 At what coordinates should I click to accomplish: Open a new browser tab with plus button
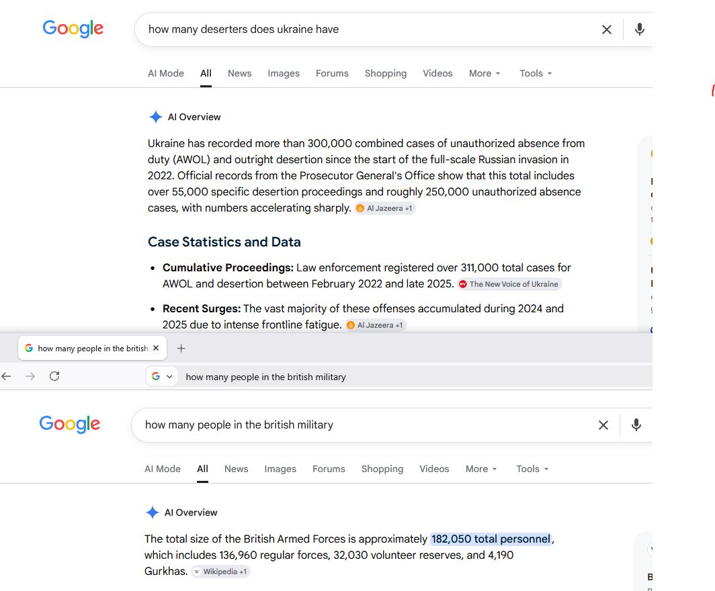pos(181,349)
